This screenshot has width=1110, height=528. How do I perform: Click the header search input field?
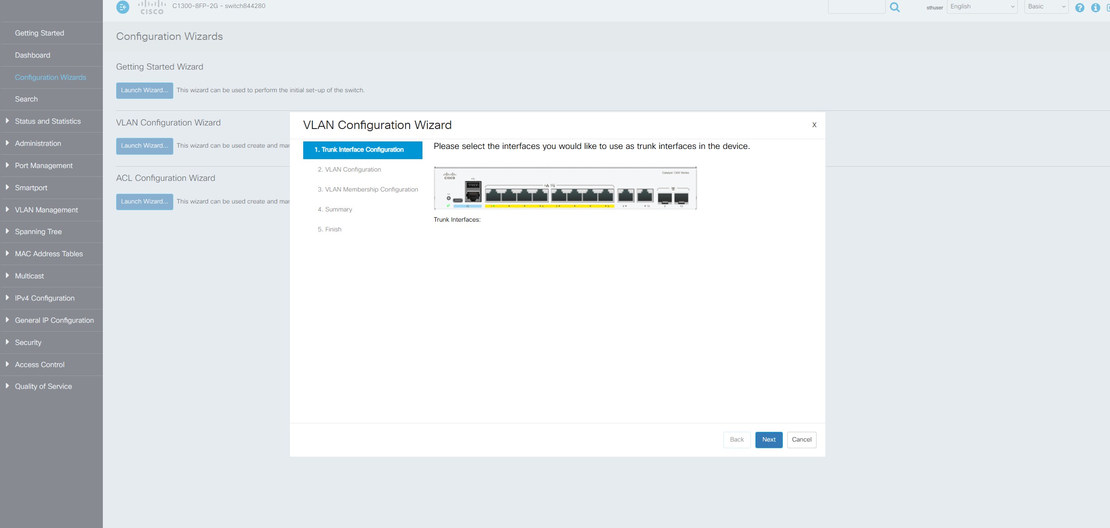[x=856, y=7]
